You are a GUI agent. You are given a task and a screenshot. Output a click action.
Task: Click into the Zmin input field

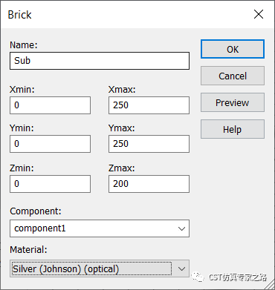coord(50,184)
